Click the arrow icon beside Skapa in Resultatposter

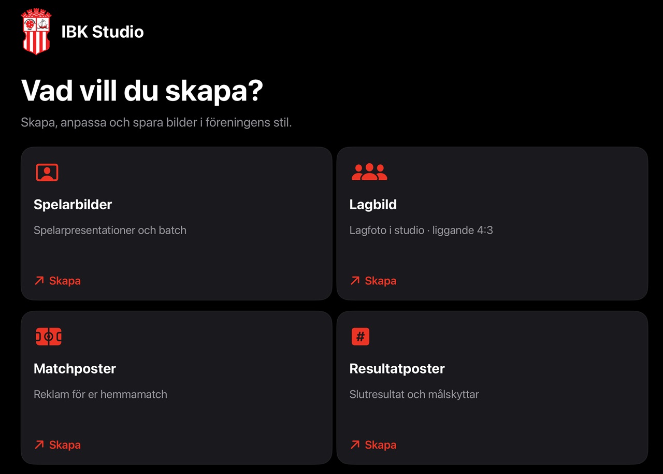pyautogui.click(x=355, y=445)
